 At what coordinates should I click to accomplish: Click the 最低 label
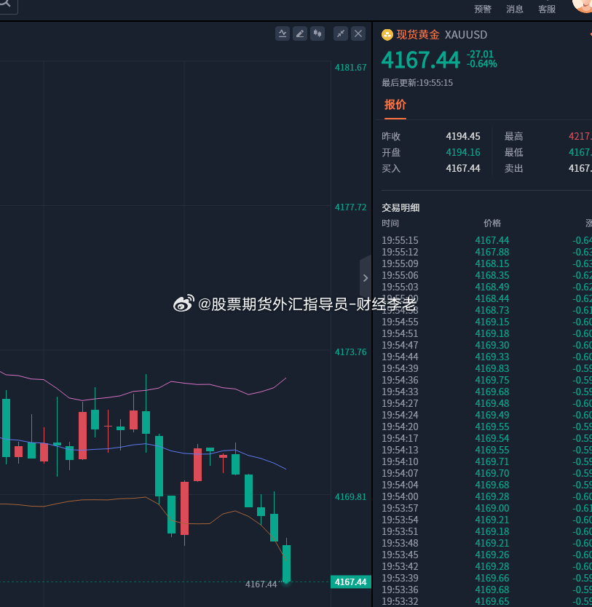click(x=514, y=153)
